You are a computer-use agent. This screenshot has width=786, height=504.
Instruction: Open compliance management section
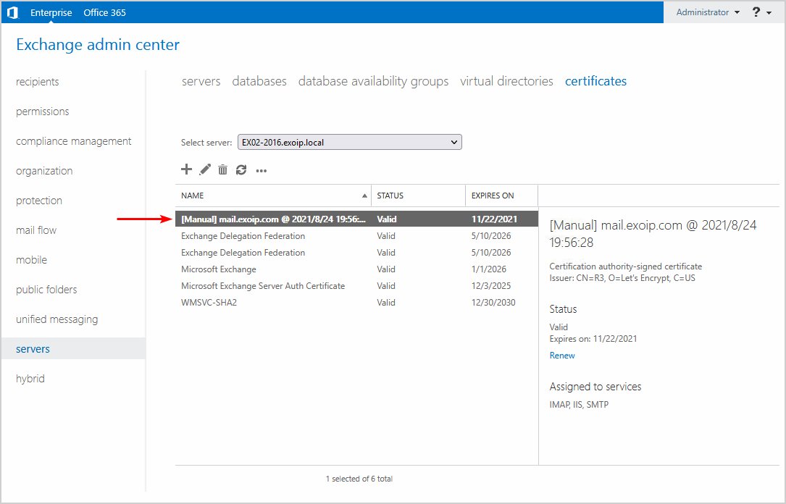point(74,141)
